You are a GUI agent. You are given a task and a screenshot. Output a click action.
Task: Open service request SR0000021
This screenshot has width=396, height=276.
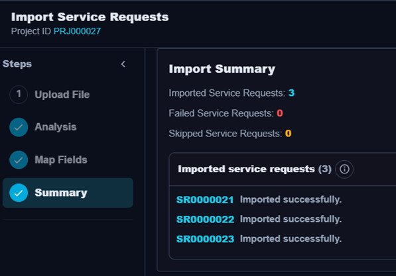tap(205, 200)
